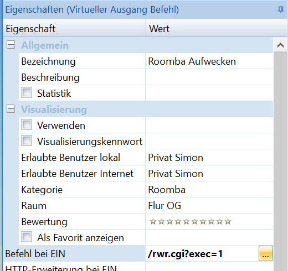This screenshot has width=288, height=271.
Task: Click the empty Beschreibung value field
Action: click(x=209, y=77)
